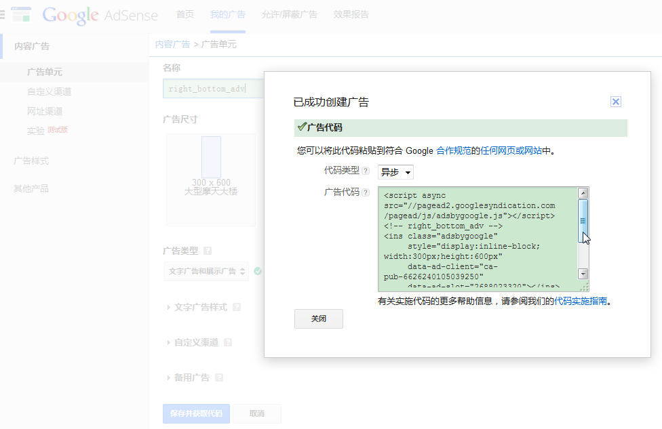
Task: Click the AdSense product icon in the header
Action: [22, 14]
